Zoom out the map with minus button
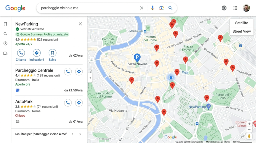This screenshot has width=256, height=143. coord(249,130)
